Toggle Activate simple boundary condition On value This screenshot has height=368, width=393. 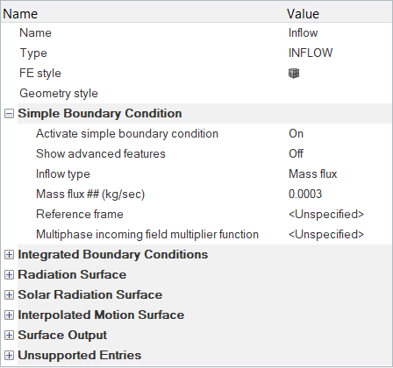click(x=339, y=134)
